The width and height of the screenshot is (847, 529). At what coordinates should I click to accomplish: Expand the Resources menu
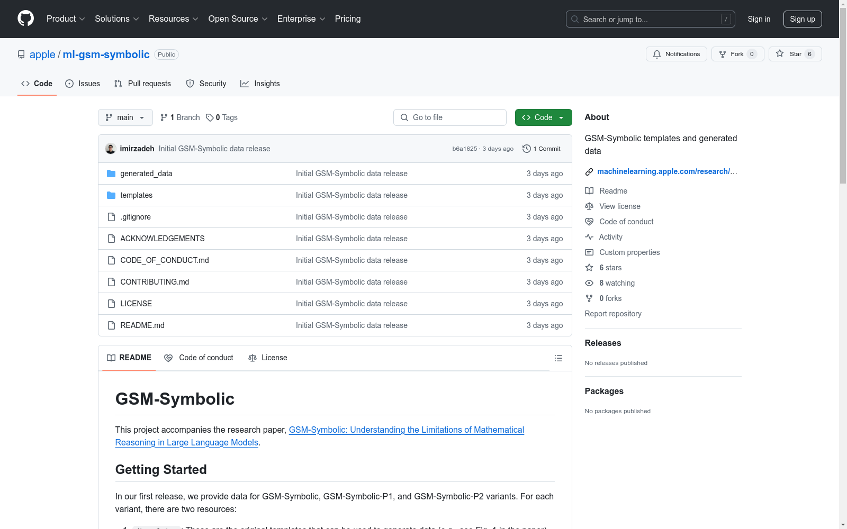click(x=174, y=19)
